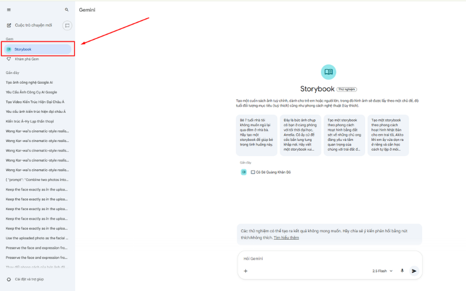Click the Tìm hiểu thêm link

286,237
